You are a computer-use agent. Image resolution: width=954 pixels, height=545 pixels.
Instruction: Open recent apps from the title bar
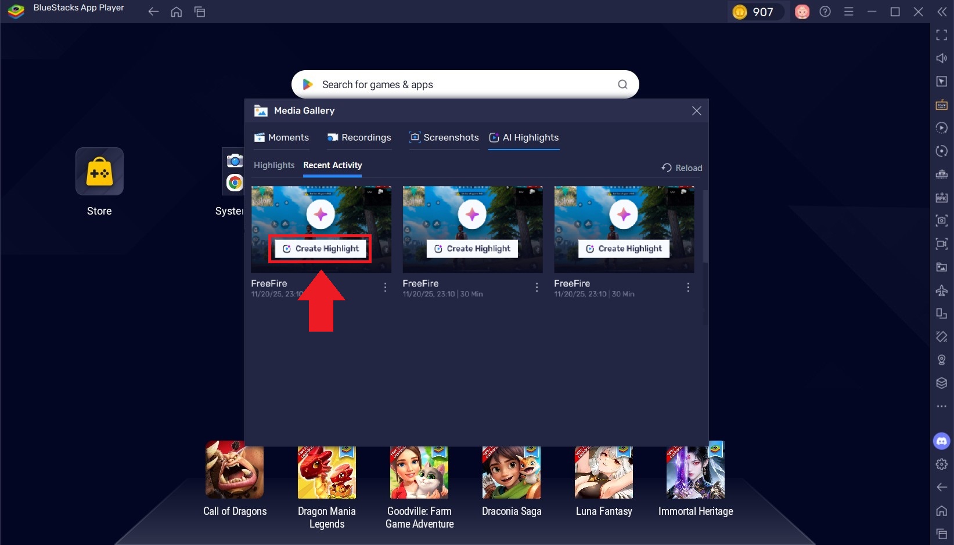[200, 12]
